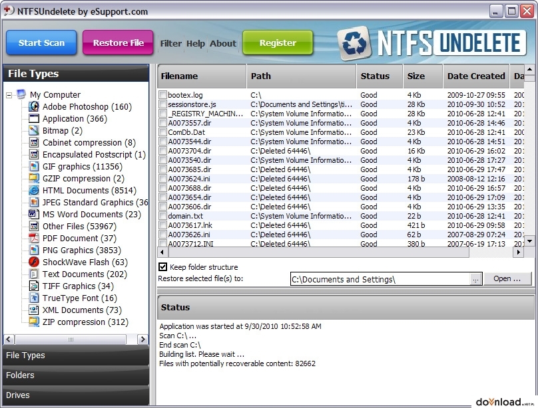Image resolution: width=538 pixels, height=408 pixels.
Task: Select GIF graphics (11356) file type
Action: tap(83, 166)
